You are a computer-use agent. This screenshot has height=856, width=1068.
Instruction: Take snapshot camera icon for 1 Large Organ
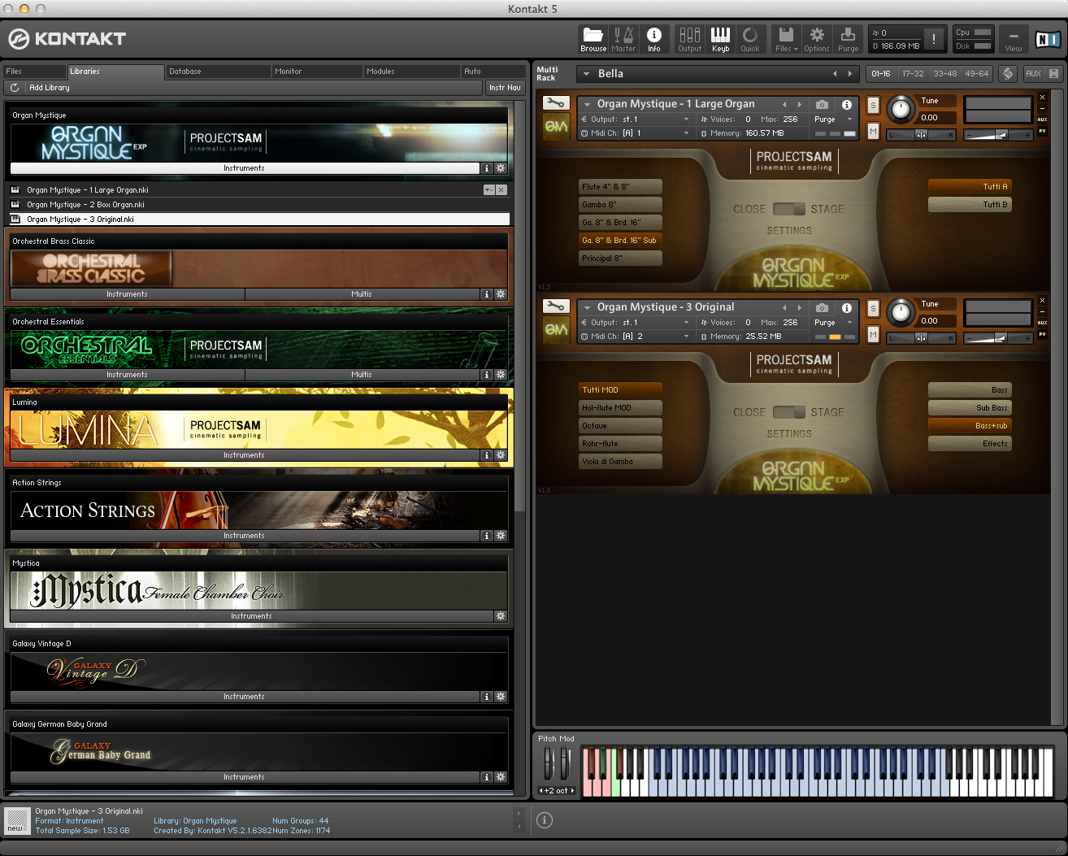[823, 104]
